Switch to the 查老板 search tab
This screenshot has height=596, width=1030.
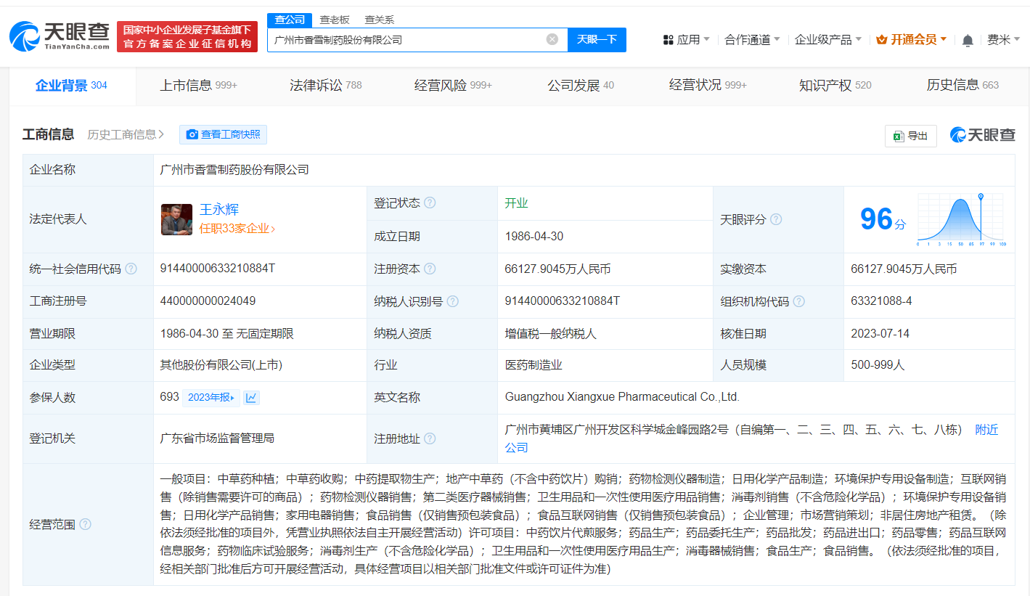click(334, 20)
